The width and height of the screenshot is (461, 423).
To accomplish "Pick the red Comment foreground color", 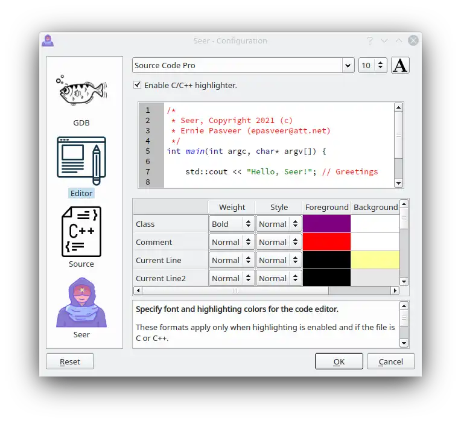I will pyautogui.click(x=326, y=241).
